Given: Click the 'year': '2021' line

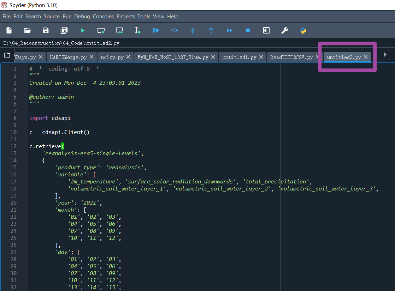Looking at the screenshot, I should click(x=78, y=203).
